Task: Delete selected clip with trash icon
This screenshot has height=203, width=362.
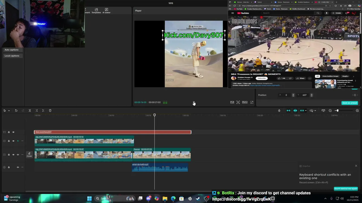Action: (50, 111)
